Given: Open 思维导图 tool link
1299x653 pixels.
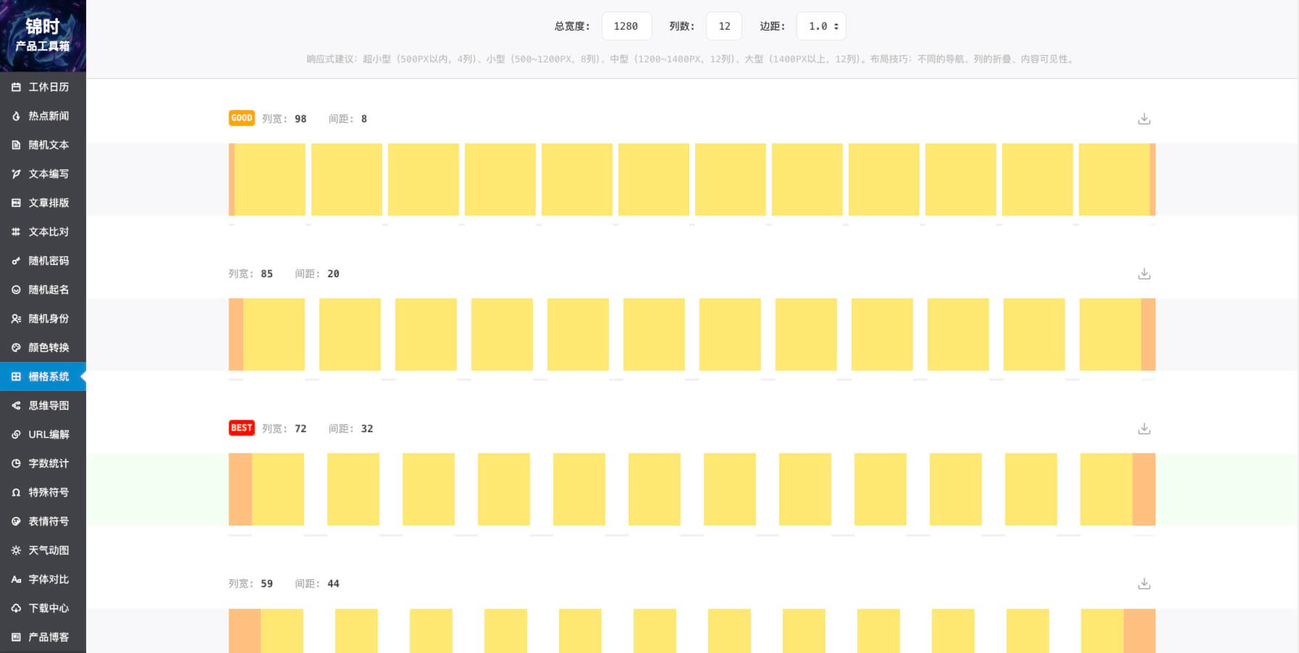Looking at the screenshot, I should pyautogui.click(x=43, y=405).
